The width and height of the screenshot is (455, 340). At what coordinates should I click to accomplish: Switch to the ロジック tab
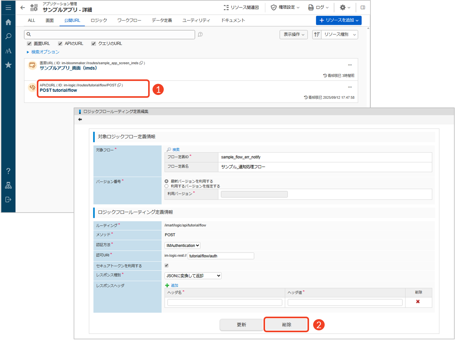[99, 21]
